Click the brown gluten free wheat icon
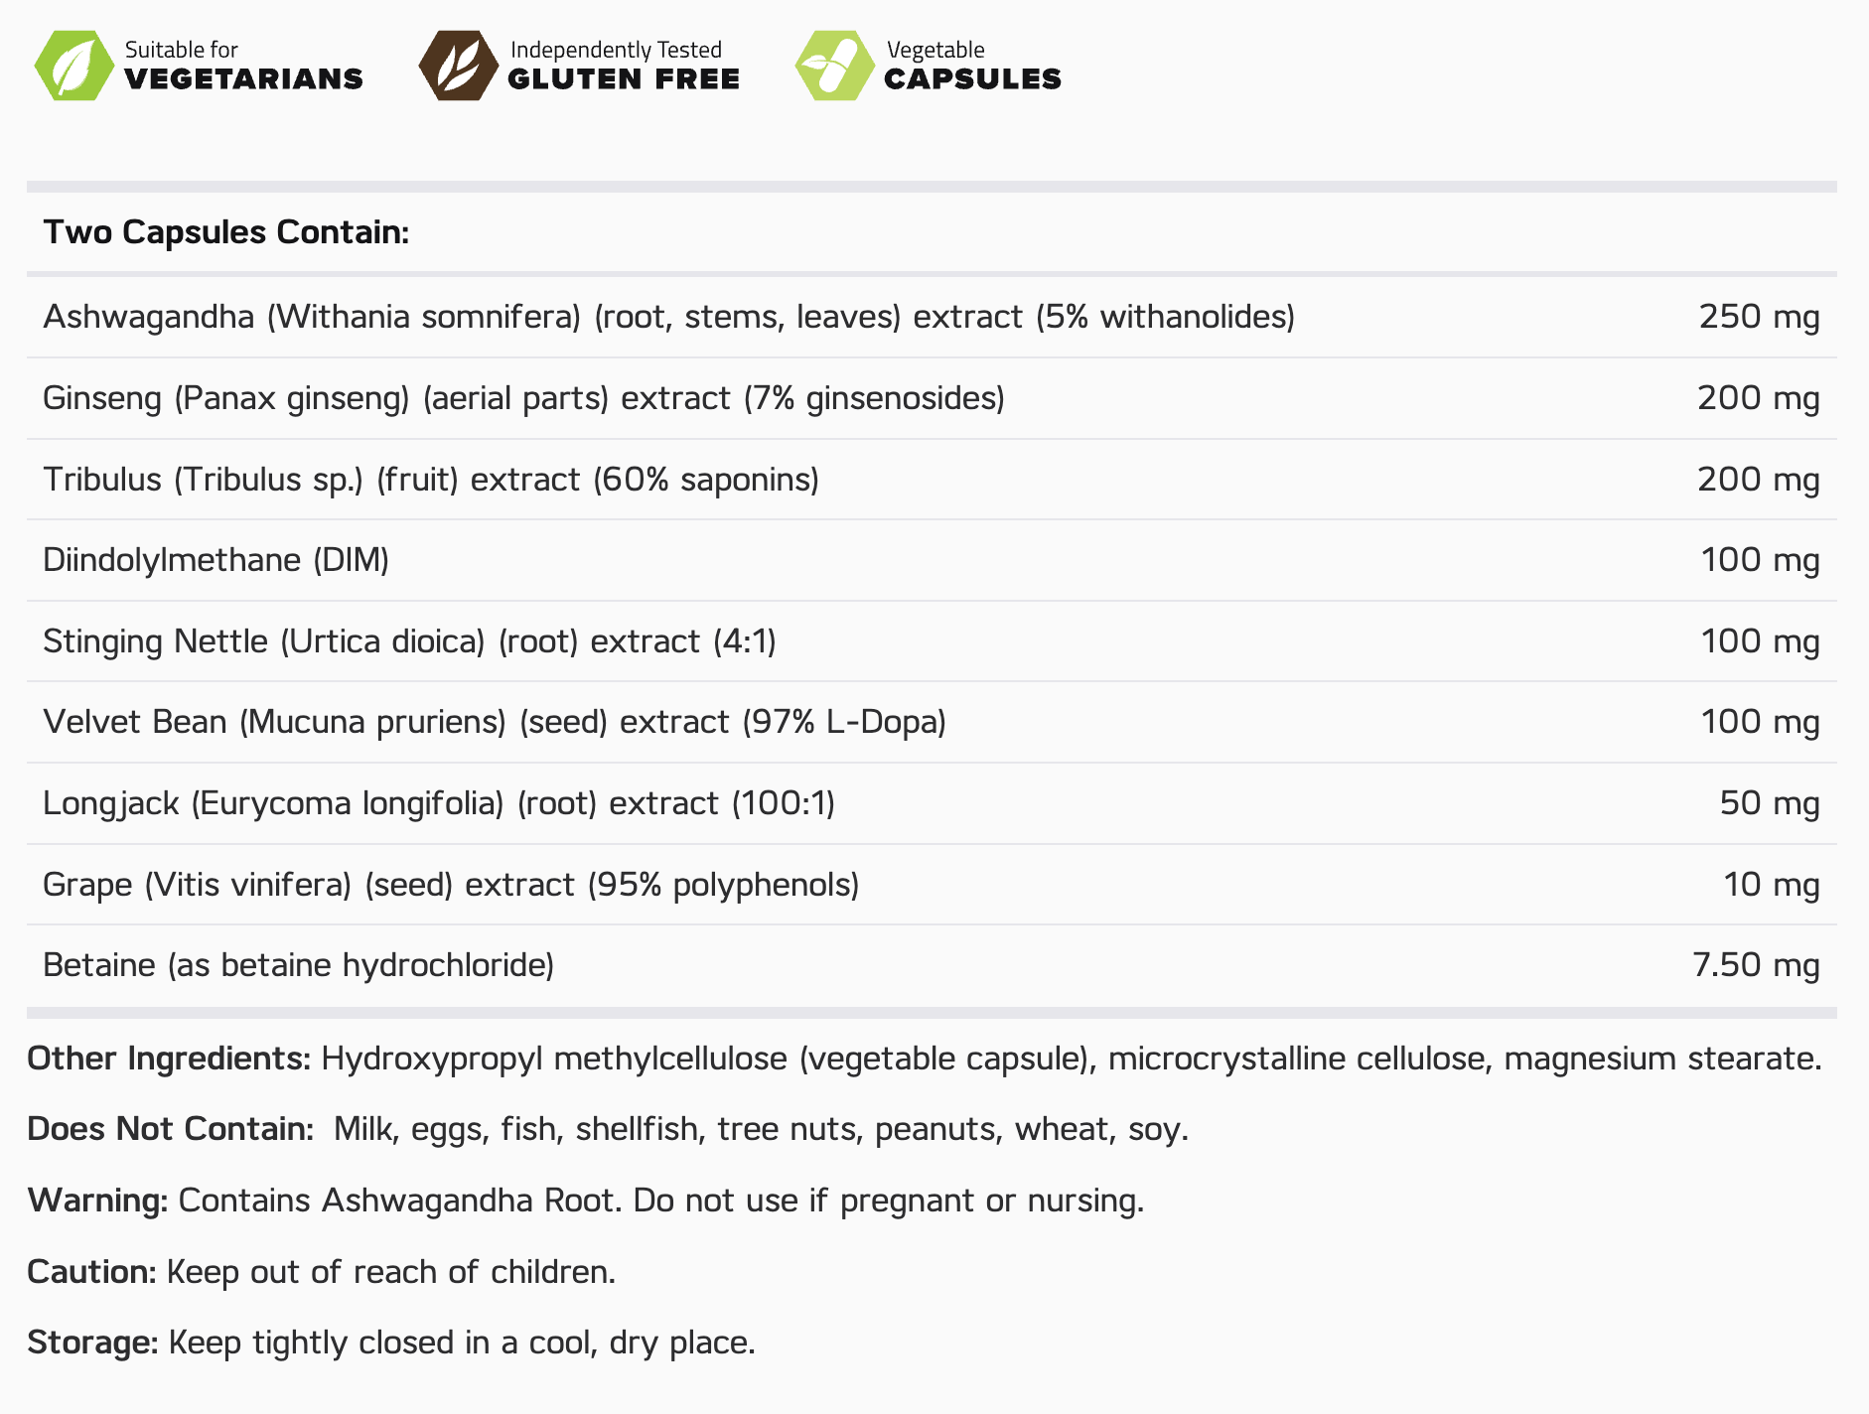This screenshot has height=1414, width=1869. pos(458,66)
